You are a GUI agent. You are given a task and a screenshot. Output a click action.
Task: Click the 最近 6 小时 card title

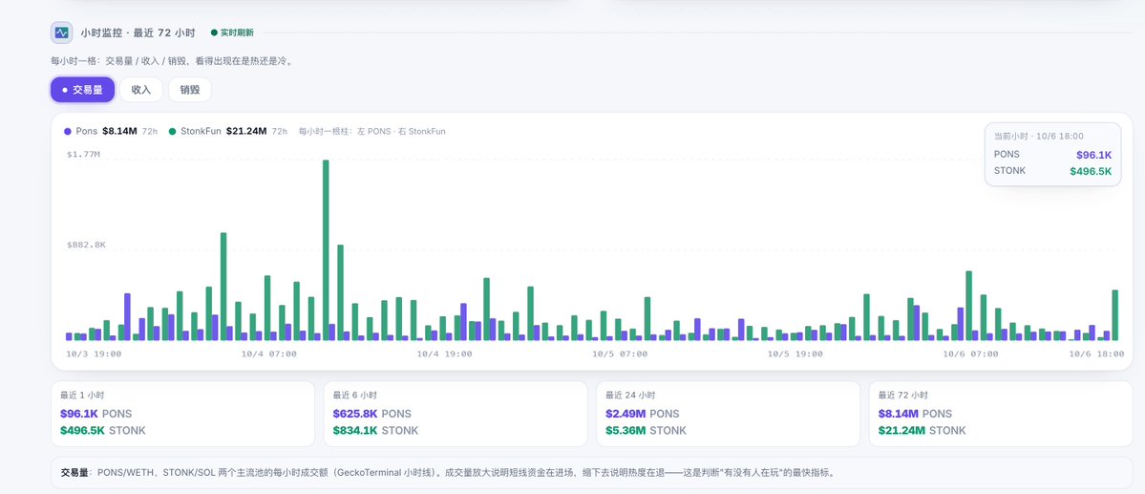click(354, 396)
